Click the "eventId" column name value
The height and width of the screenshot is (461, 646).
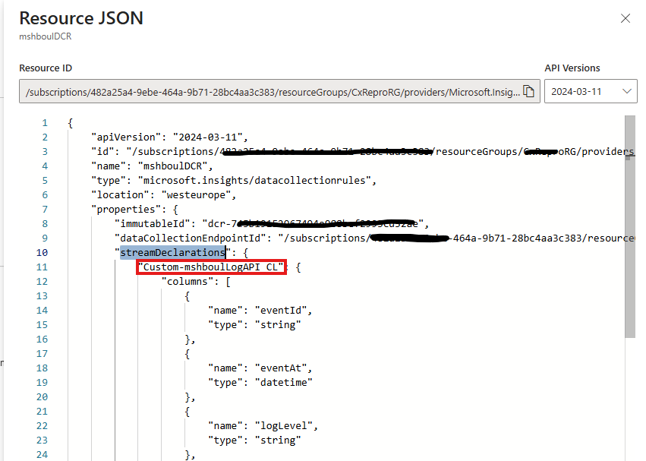(281, 310)
